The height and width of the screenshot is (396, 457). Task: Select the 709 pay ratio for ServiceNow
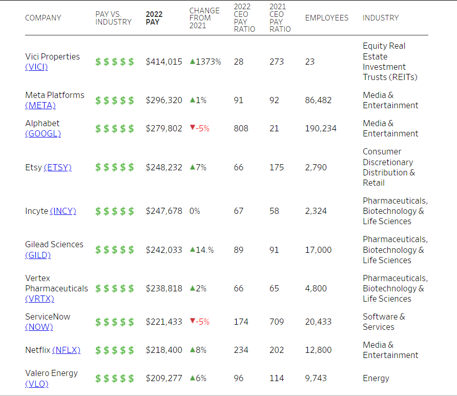click(x=277, y=322)
